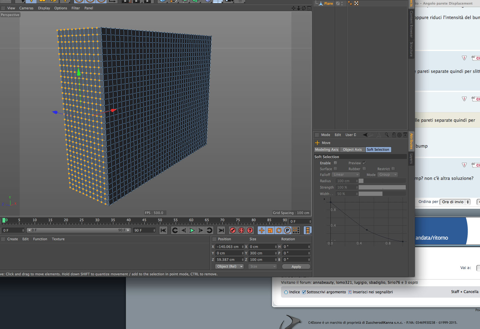The image size is (480, 329).
Task: Click the Apply button
Action: click(x=296, y=267)
